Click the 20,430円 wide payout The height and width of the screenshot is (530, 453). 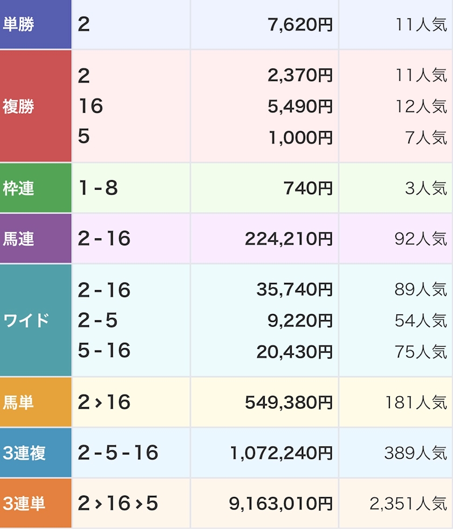294,352
